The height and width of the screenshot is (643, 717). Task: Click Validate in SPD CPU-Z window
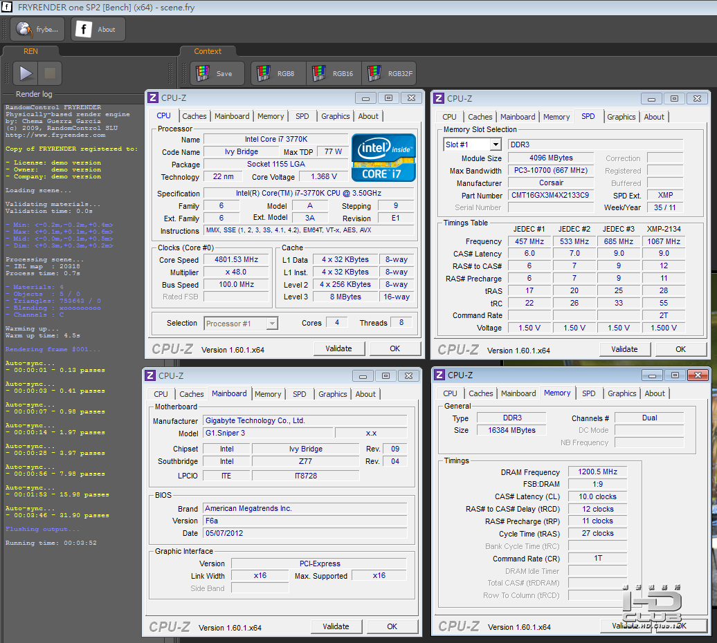click(625, 349)
